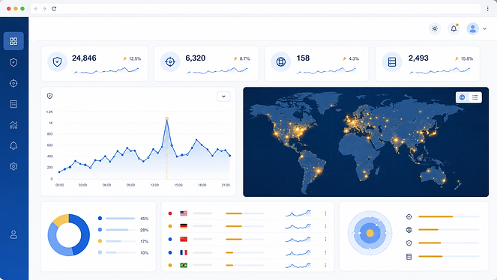This screenshot has width=497, height=280.
Task: Open more options for Germany row
Action: point(325,226)
